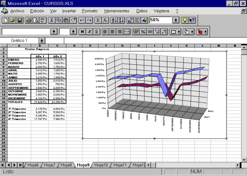Image resolution: width=247 pixels, height=176 pixels.
Task: Toggle center text alignment
Action: [x=112, y=32]
